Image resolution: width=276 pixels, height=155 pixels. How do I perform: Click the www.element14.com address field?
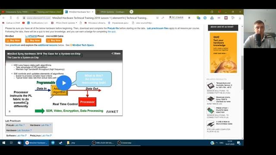click(x=38, y=18)
